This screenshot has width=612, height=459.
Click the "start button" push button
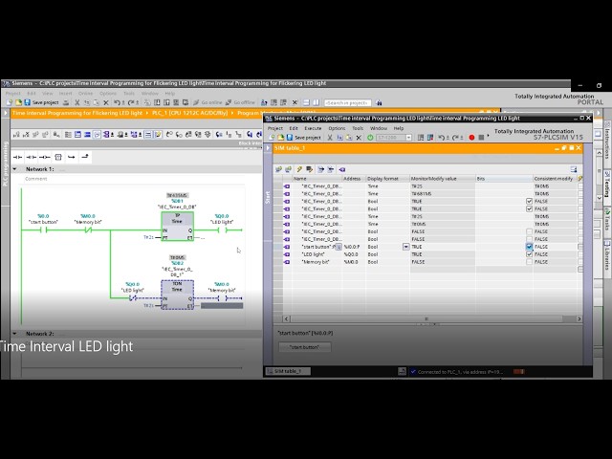(304, 347)
